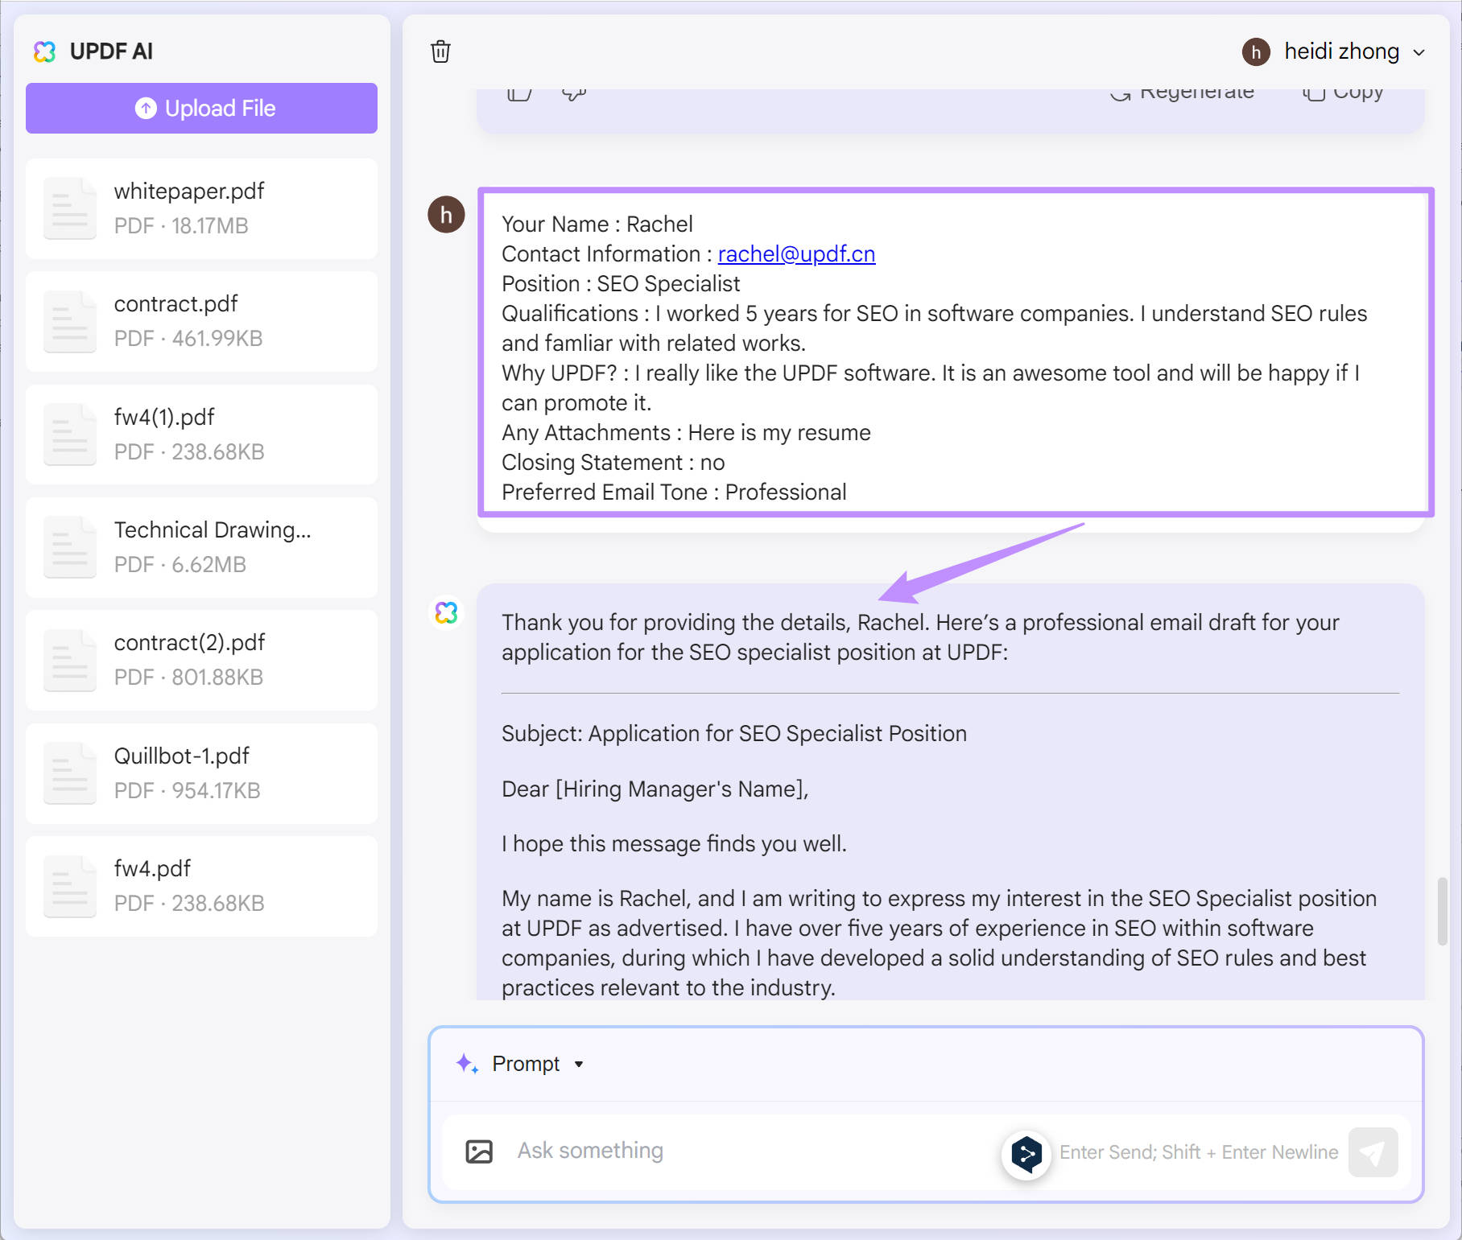Click heidi zhong's avatar icon
Viewport: 1462px width, 1240px height.
coord(1256,51)
